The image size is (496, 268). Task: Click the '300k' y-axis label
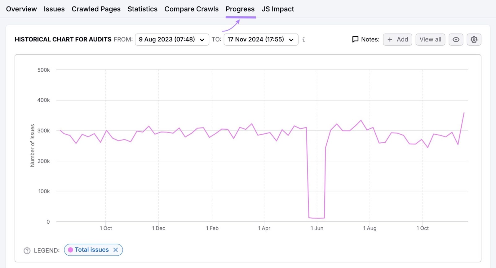[44, 131]
